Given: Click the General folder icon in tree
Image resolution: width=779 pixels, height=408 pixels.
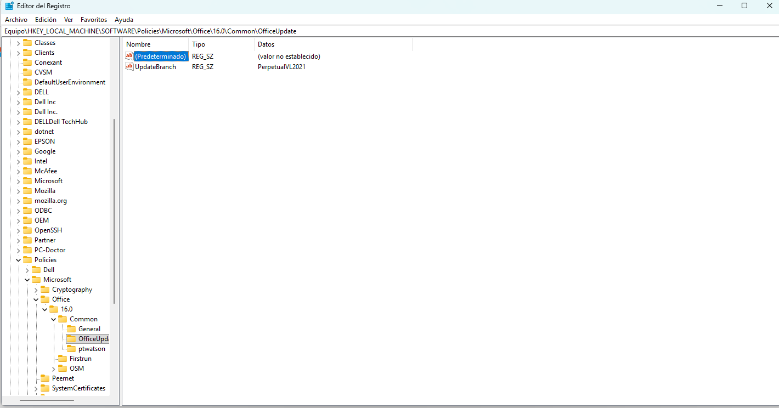Looking at the screenshot, I should pos(71,329).
